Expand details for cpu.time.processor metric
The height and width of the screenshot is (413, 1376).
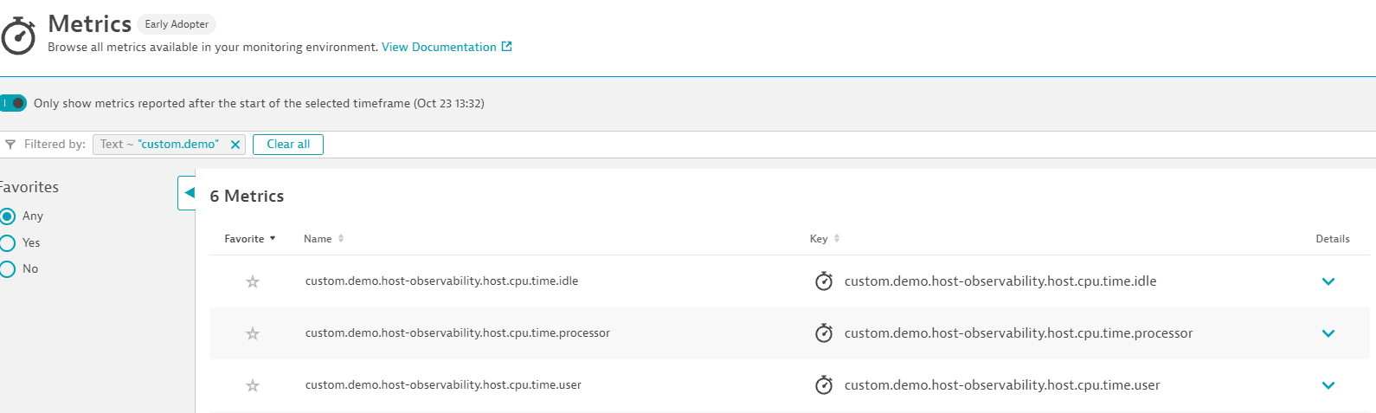[1328, 333]
